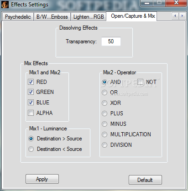Click the Mix Effects group label

point(36,63)
